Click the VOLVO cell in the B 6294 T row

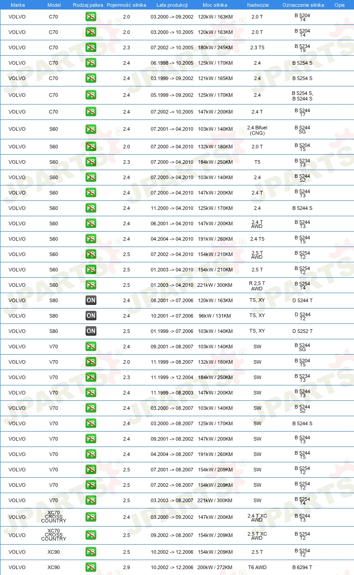(x=17, y=567)
